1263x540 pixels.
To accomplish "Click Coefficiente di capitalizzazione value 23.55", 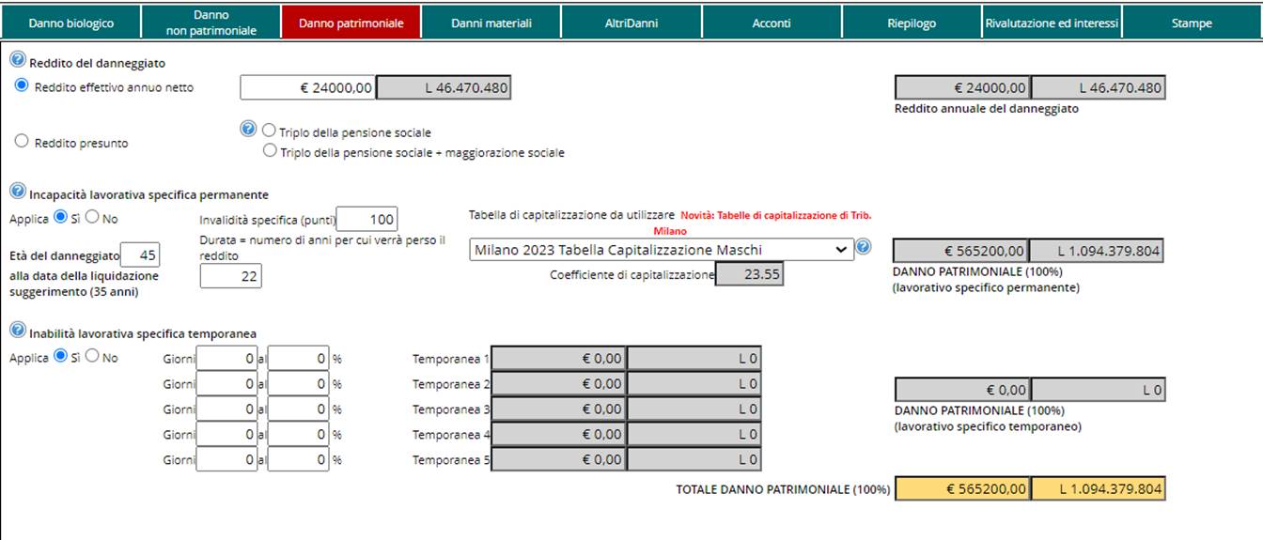I will point(749,275).
